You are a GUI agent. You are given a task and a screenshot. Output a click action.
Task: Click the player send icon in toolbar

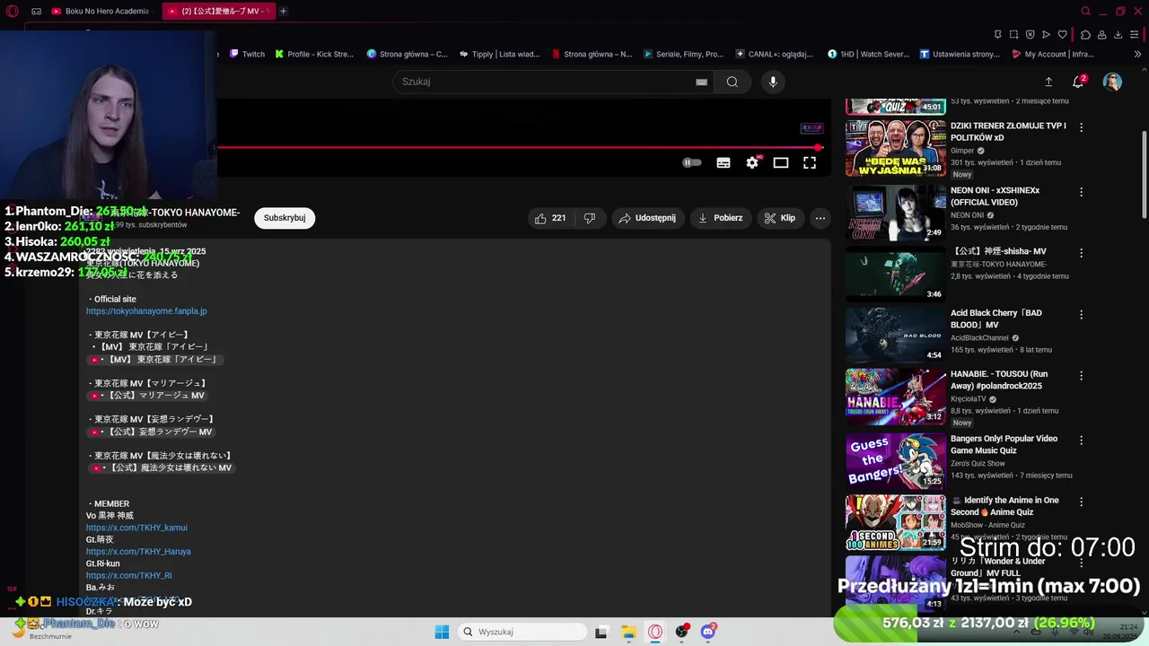tap(1046, 35)
